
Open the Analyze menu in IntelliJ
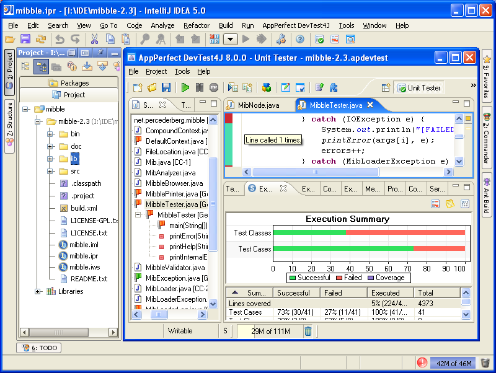pos(162,25)
